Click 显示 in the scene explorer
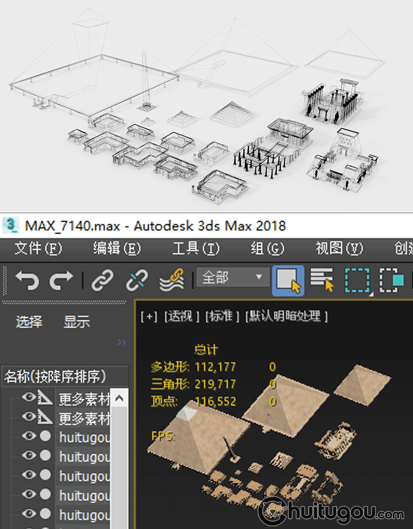Viewport: 413px width, 529px height. (x=77, y=322)
